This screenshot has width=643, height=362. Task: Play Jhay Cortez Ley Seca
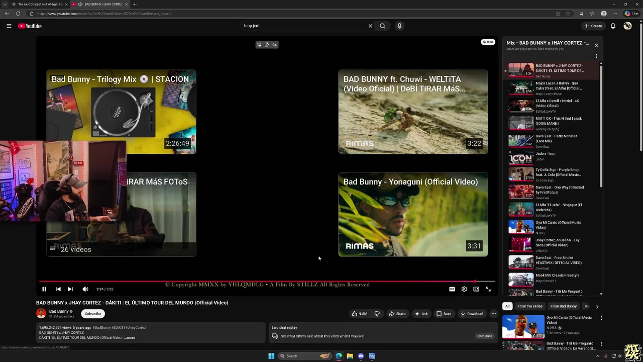click(553, 245)
